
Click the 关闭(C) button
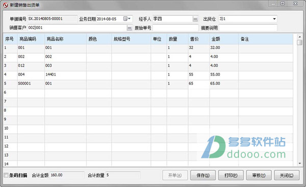287,175
